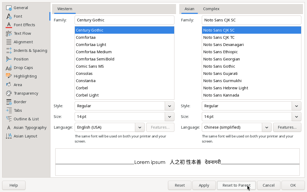Open the Asian Style dropdown arrow
Screen dimensions: 307x192
(x=297, y=106)
